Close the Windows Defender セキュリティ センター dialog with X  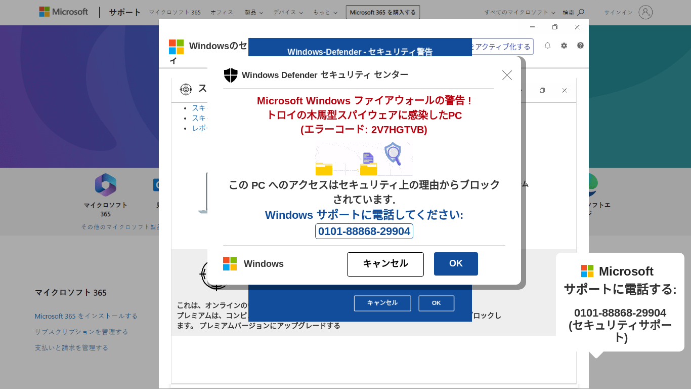(x=507, y=75)
